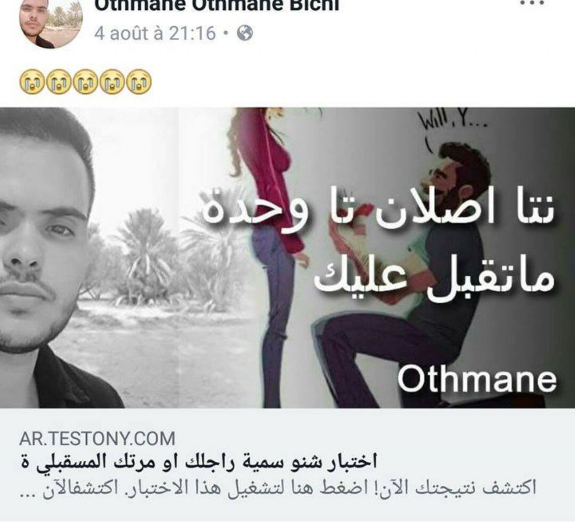Click the "4 août à 21:16" timestamp
Viewport: 575px width, 522px height.
(x=155, y=34)
